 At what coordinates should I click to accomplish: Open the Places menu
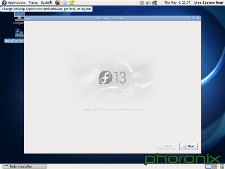(x=33, y=2)
